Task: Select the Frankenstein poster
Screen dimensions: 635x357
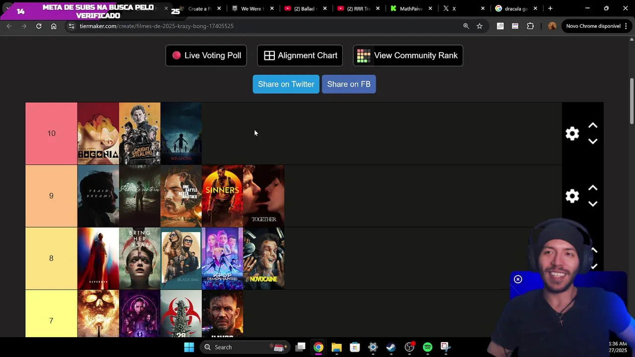Action: (139, 196)
